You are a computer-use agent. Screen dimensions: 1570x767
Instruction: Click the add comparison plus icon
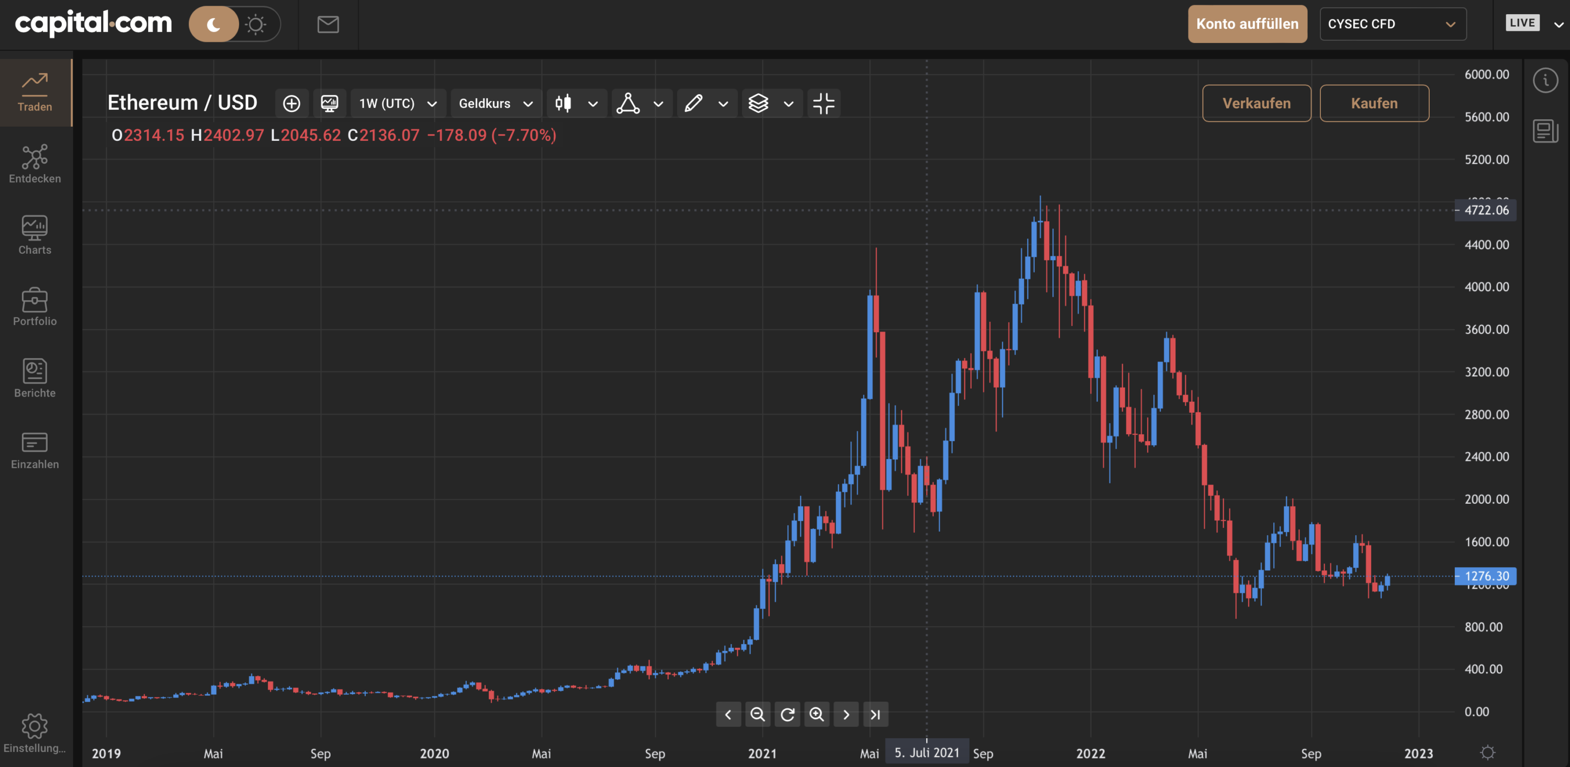tap(291, 104)
